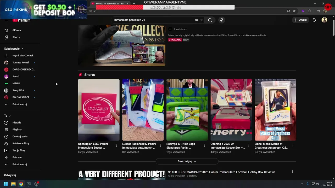Open a new browser tab
This screenshot has height=188, width=335.
(x=134, y=3)
